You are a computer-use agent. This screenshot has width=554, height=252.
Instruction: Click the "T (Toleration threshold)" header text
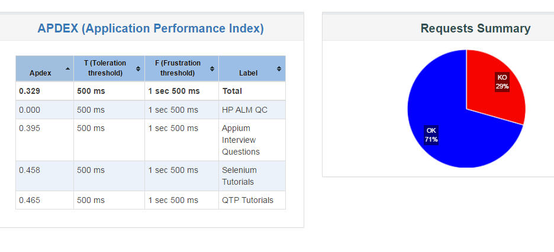[105, 68]
